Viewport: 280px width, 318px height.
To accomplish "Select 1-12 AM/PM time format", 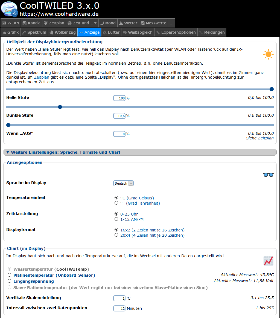I will point(116,219).
